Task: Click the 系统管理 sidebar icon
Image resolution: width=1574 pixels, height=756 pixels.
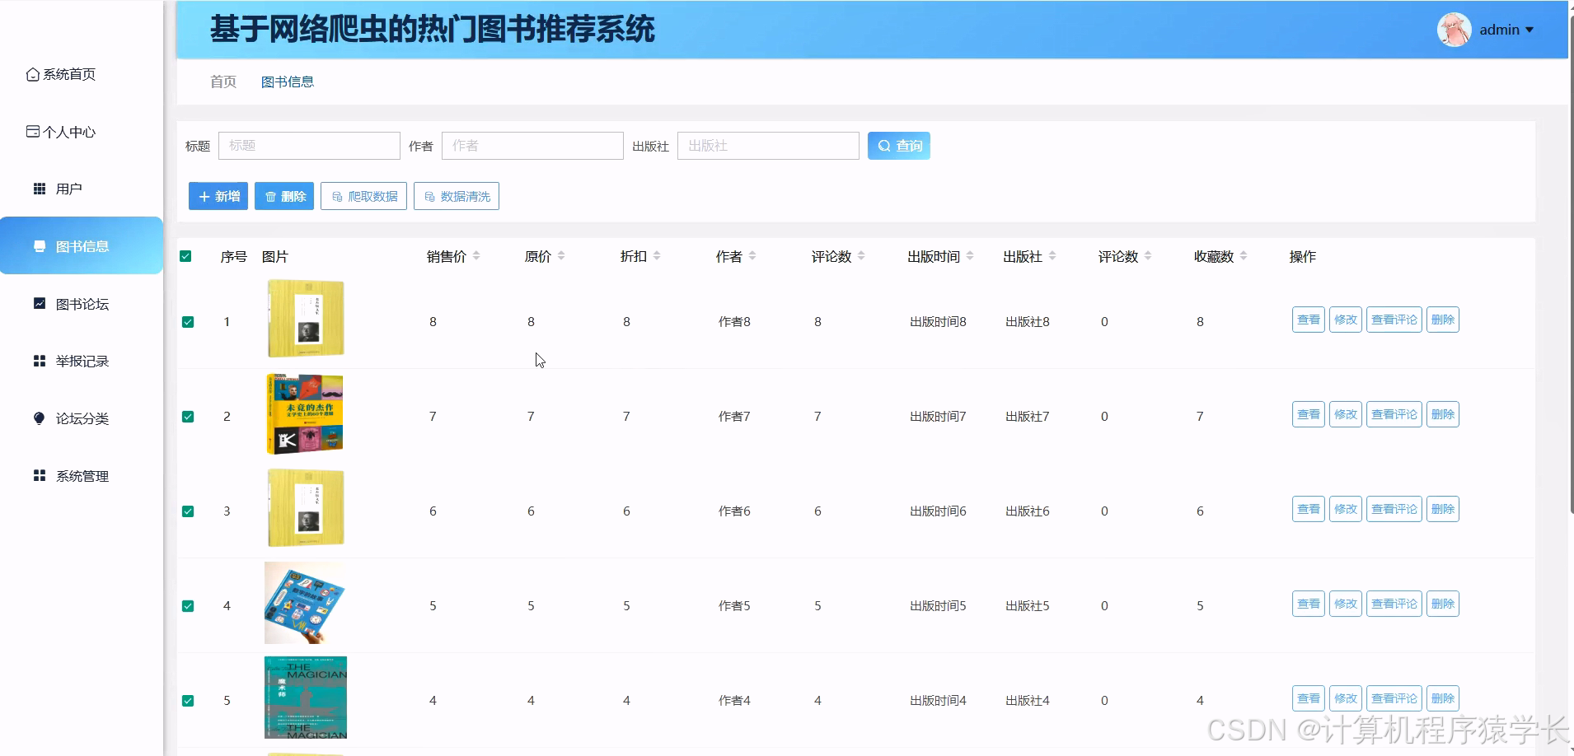Action: tap(39, 475)
